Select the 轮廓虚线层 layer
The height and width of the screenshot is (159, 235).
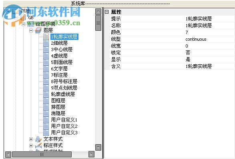tap(63, 94)
